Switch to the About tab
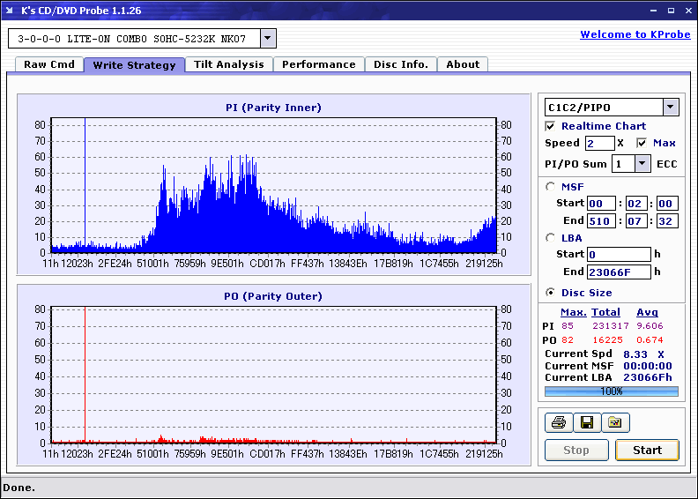The width and height of the screenshot is (698, 499). tap(463, 64)
